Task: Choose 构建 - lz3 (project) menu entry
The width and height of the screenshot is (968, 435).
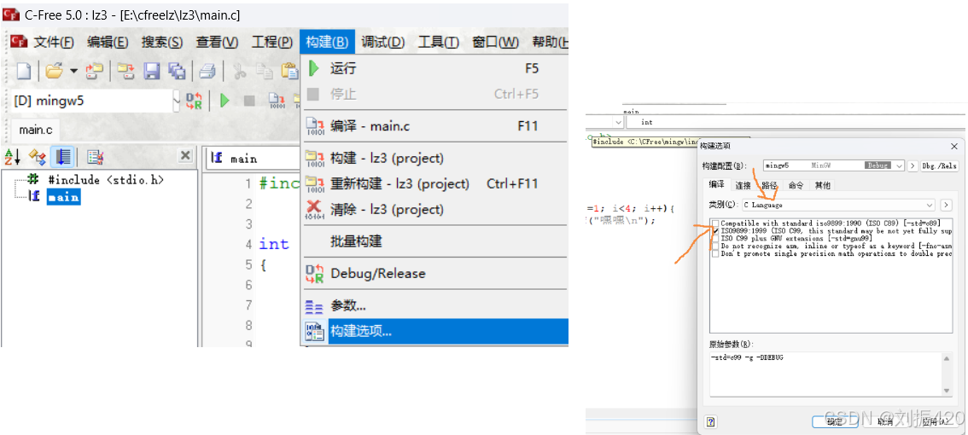Action: (x=434, y=159)
